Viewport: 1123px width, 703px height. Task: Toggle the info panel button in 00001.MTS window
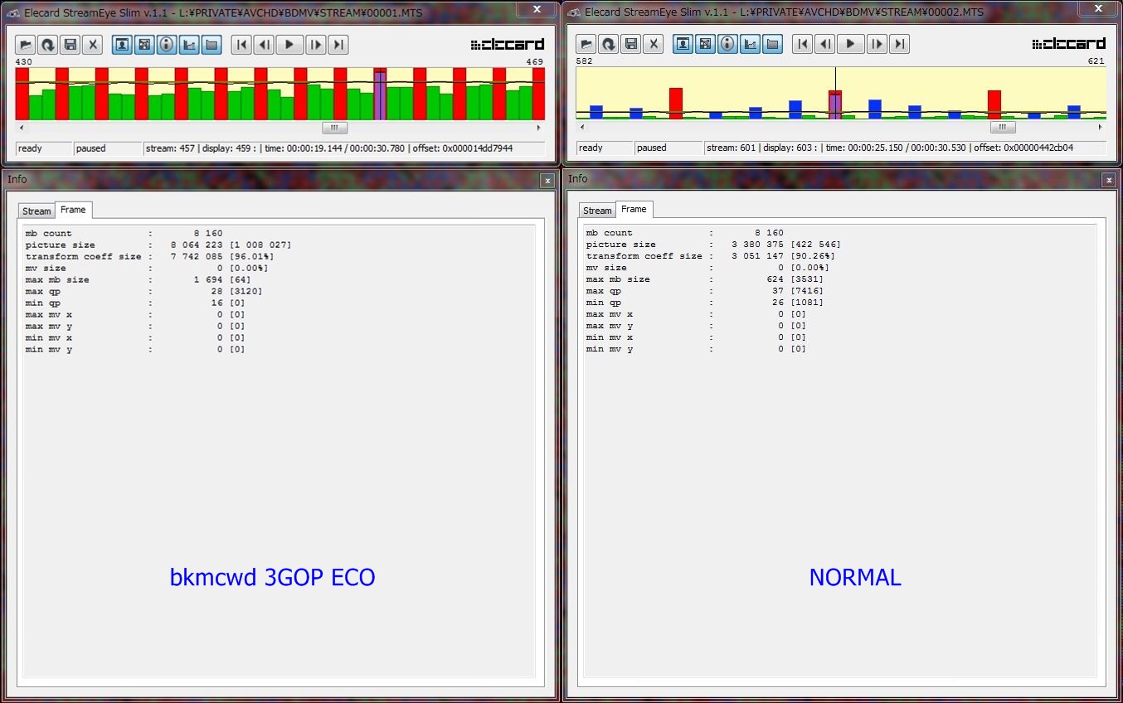[x=167, y=45]
